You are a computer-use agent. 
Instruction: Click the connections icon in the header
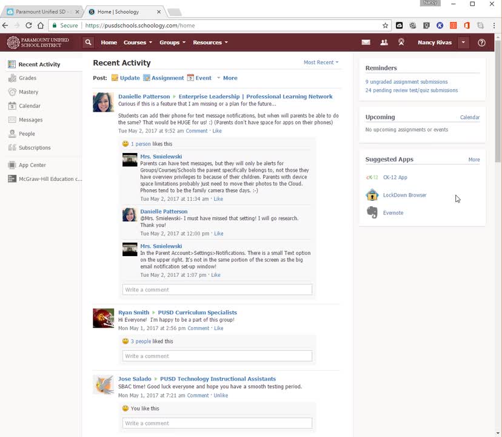click(x=384, y=42)
